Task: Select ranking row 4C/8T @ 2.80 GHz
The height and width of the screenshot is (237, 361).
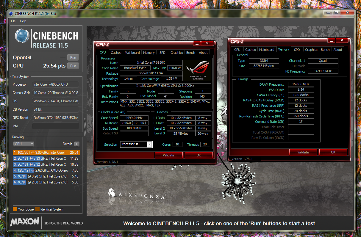Action: [46, 182]
